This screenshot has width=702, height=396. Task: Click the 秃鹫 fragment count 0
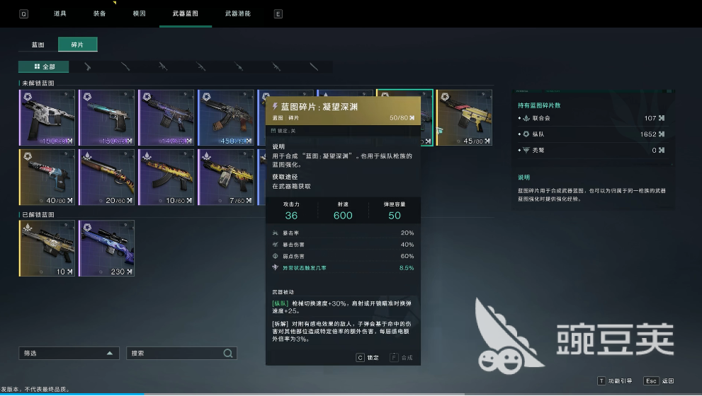coord(654,150)
